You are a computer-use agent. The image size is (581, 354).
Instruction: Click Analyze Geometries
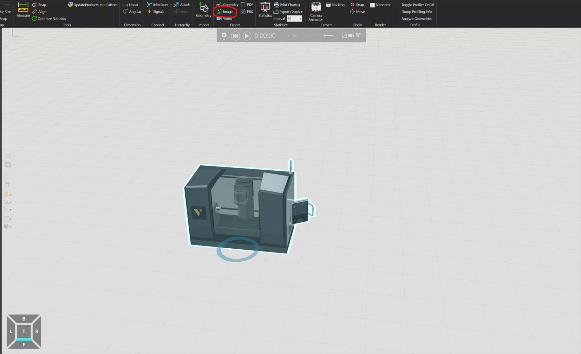coord(417,19)
